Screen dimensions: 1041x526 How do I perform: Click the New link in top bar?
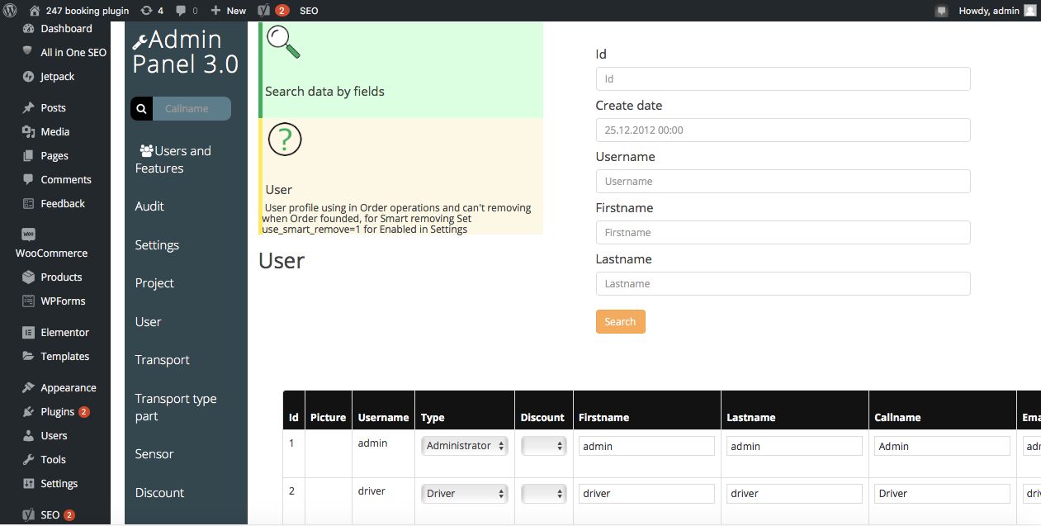[x=229, y=11]
